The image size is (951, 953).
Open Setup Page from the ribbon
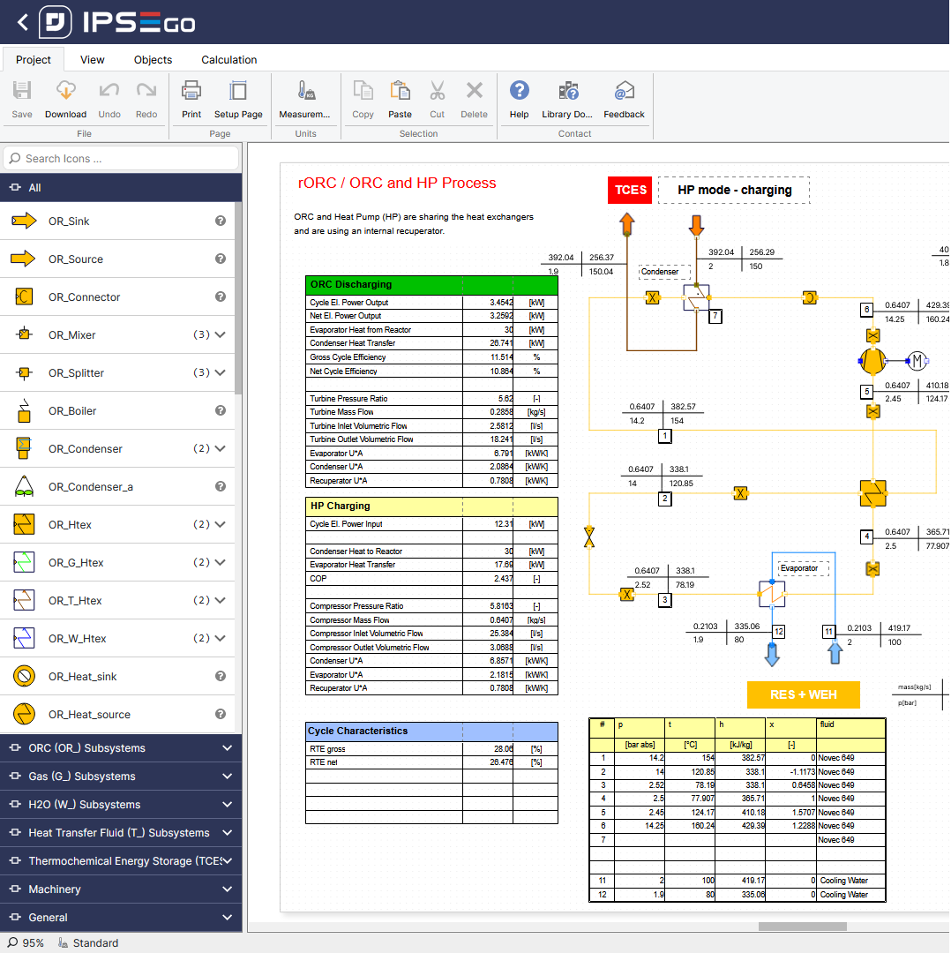point(238,91)
